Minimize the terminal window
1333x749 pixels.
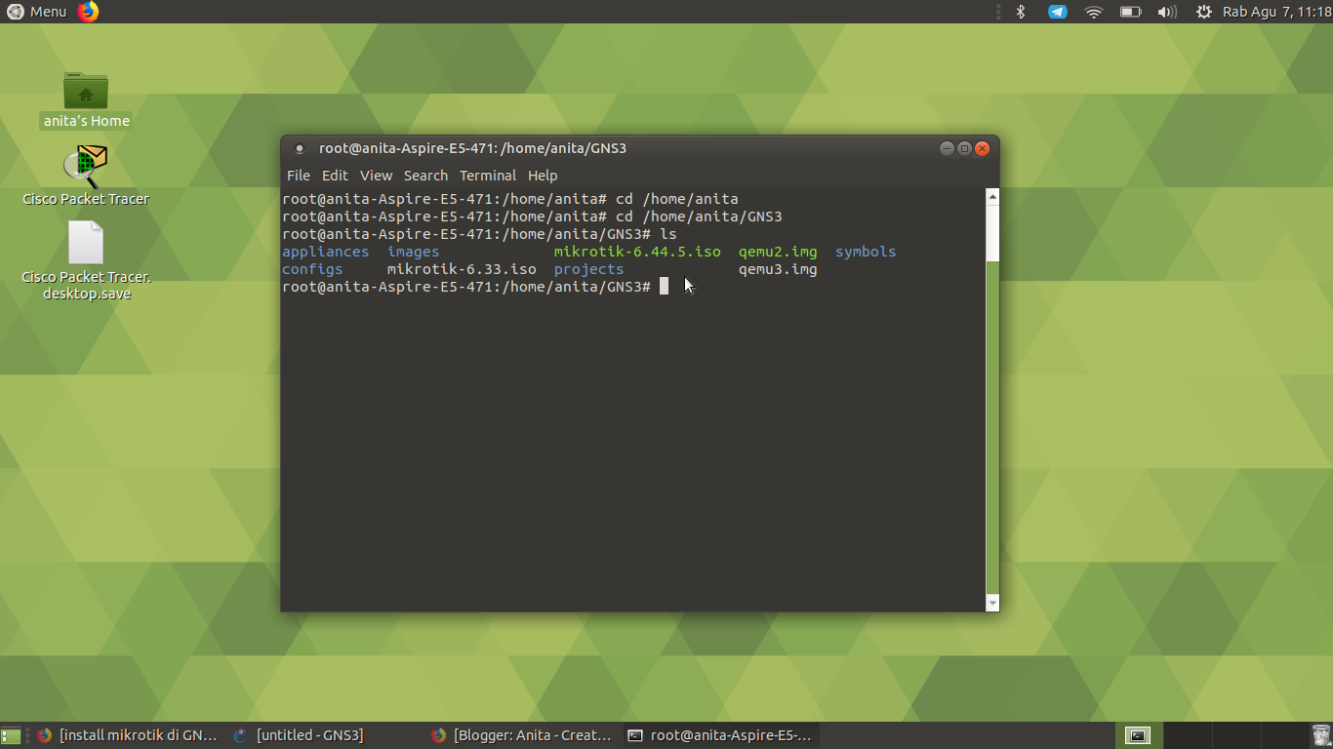point(947,148)
